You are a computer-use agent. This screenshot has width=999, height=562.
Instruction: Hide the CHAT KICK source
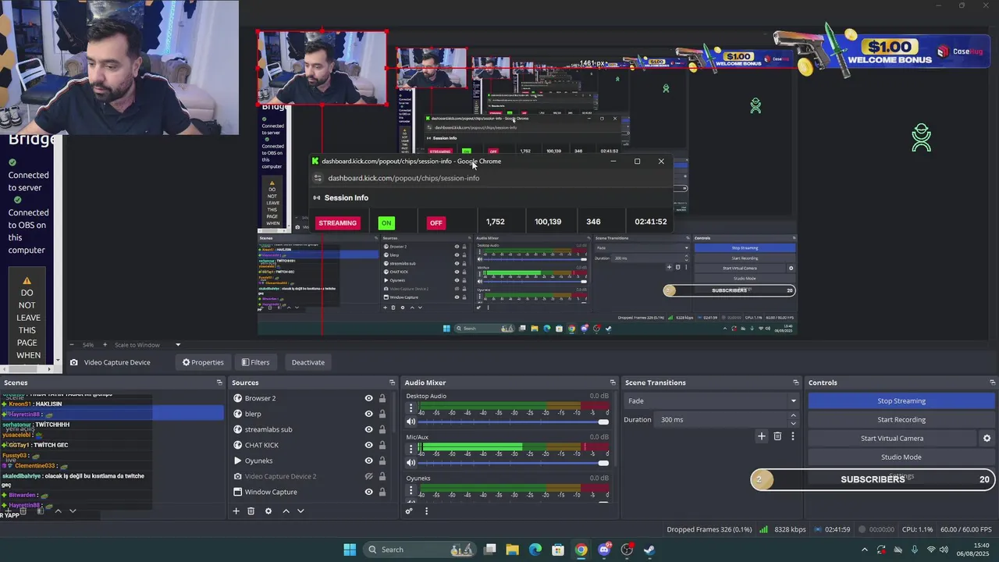pos(368,445)
